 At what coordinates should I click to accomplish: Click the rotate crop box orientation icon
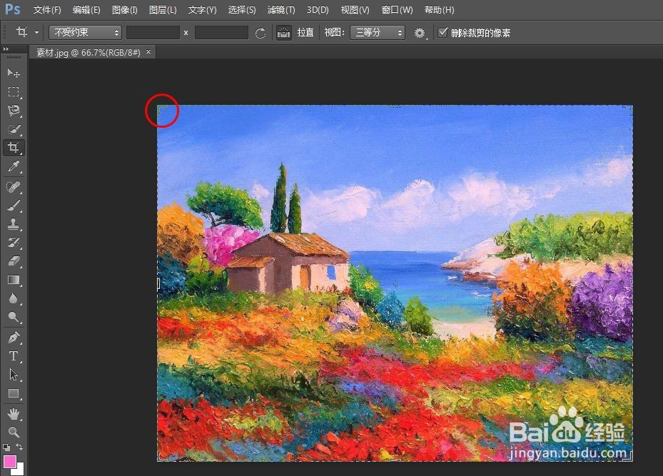click(x=260, y=33)
